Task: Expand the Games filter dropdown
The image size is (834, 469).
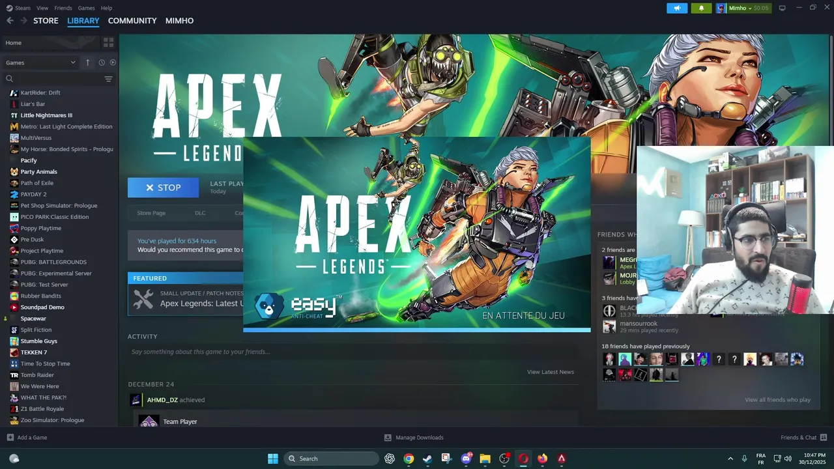Action: 40,63
